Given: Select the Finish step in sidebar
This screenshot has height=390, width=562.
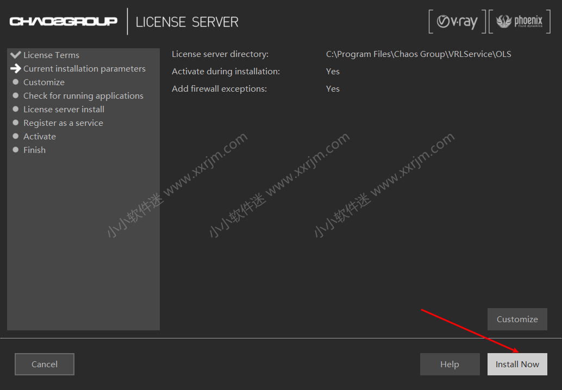Looking at the screenshot, I should click(x=34, y=150).
